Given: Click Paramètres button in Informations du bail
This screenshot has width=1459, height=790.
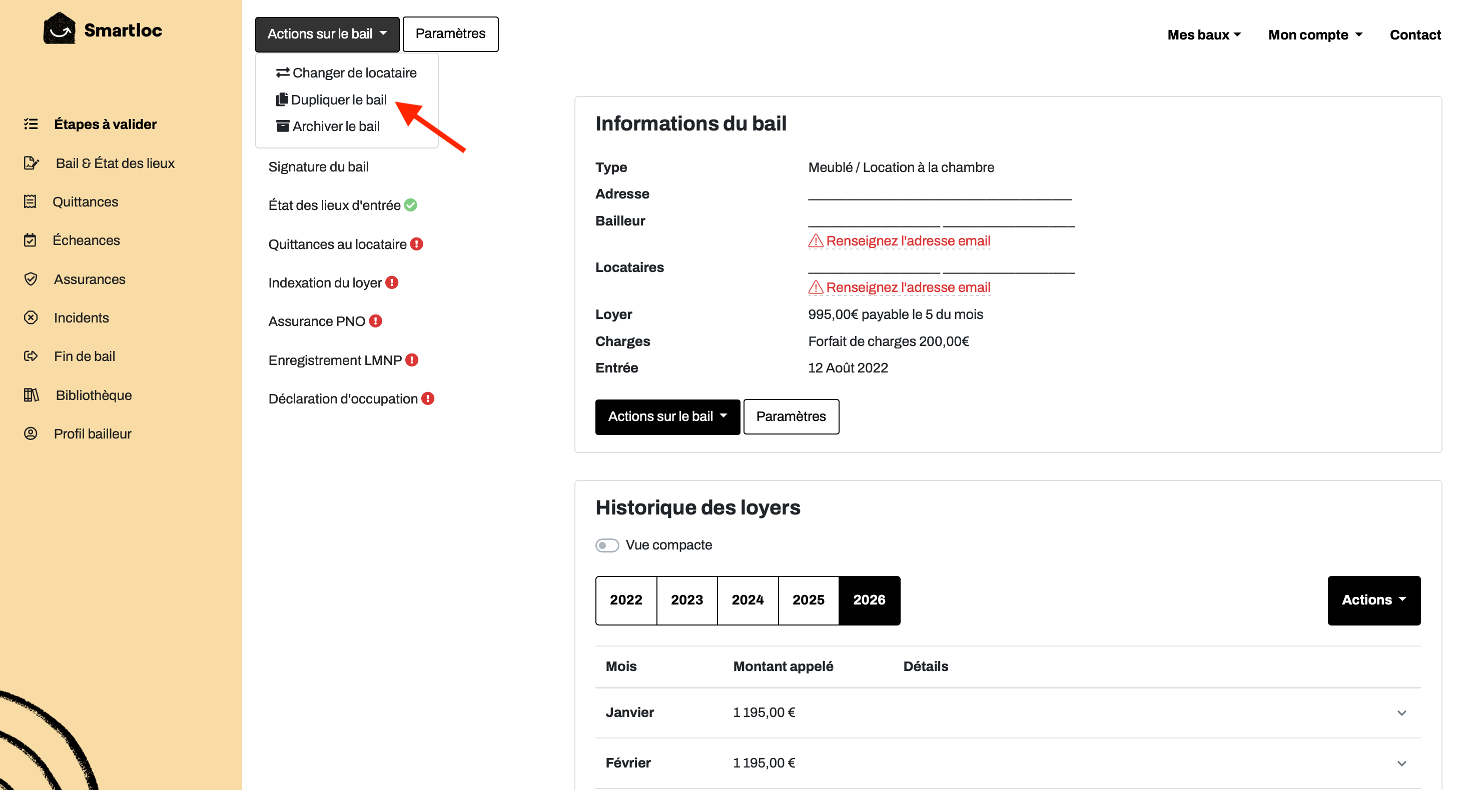Looking at the screenshot, I should pyautogui.click(x=791, y=416).
